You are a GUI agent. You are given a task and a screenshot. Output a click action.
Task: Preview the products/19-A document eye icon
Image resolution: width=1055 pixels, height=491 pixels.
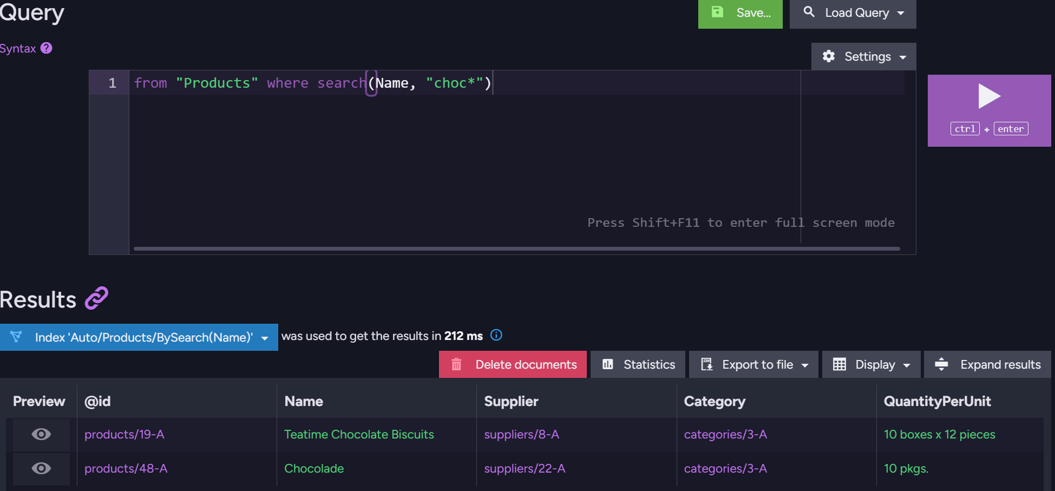coord(41,434)
